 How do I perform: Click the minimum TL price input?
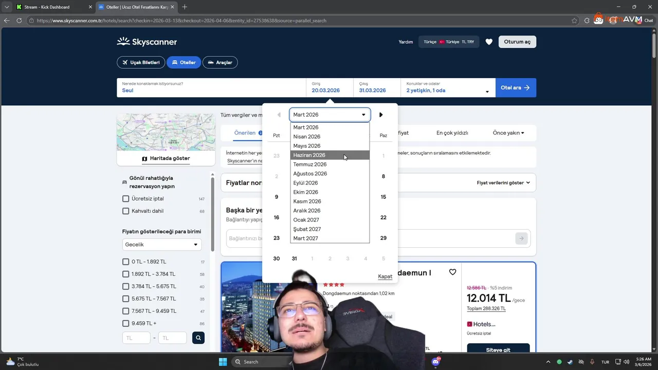[x=136, y=338]
